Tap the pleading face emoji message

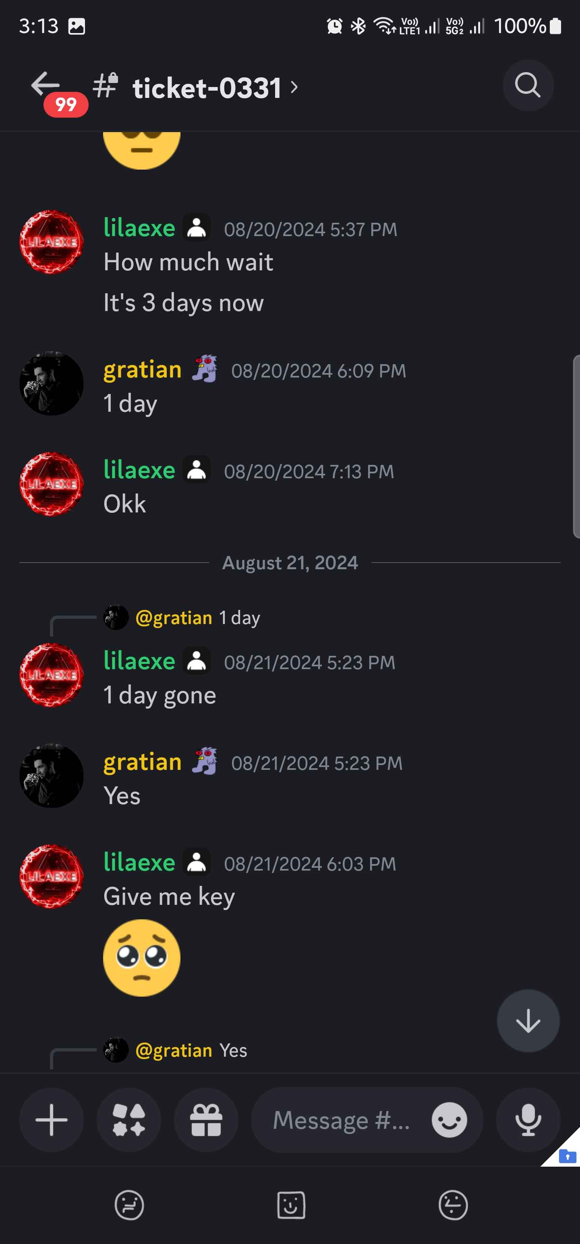pos(141,958)
